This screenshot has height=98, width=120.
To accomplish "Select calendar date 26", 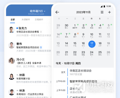I will click(x=108, y=53).
